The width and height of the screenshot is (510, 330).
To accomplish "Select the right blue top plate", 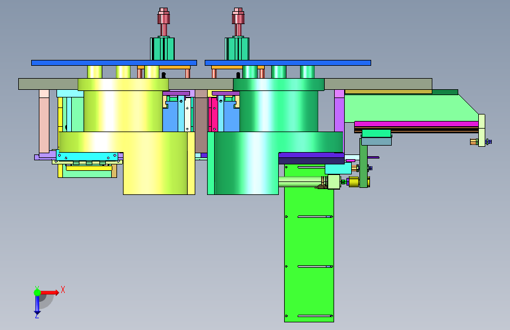I will (x=288, y=63).
